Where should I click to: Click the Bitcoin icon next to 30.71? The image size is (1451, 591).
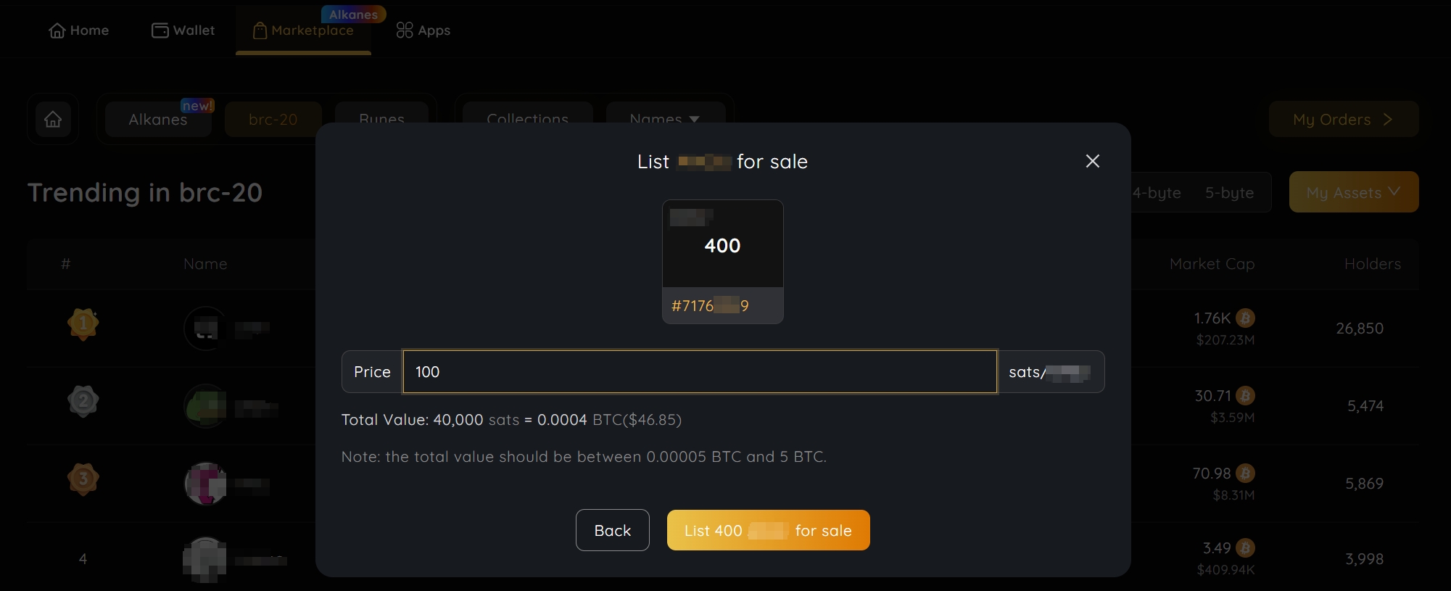click(x=1245, y=396)
